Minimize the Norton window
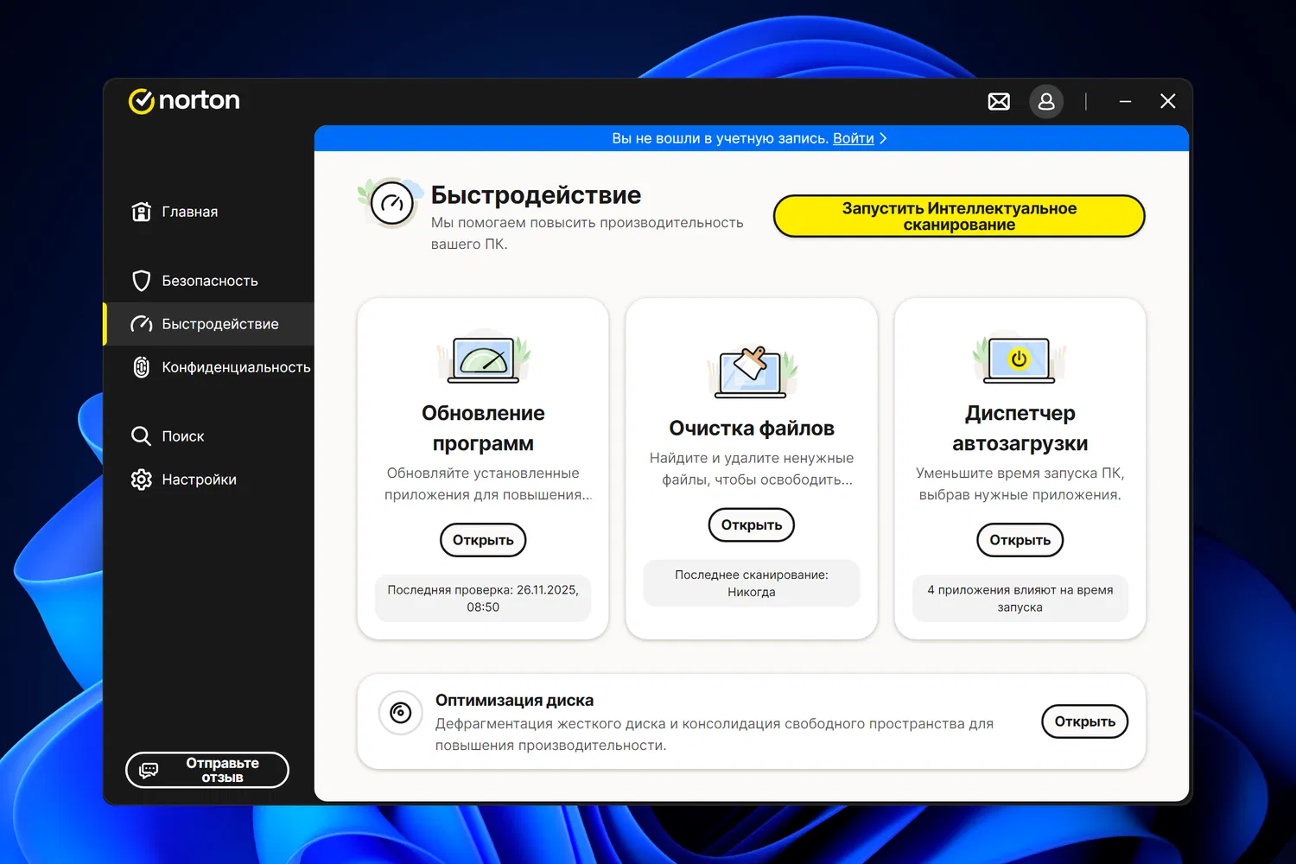 pos(1125,102)
